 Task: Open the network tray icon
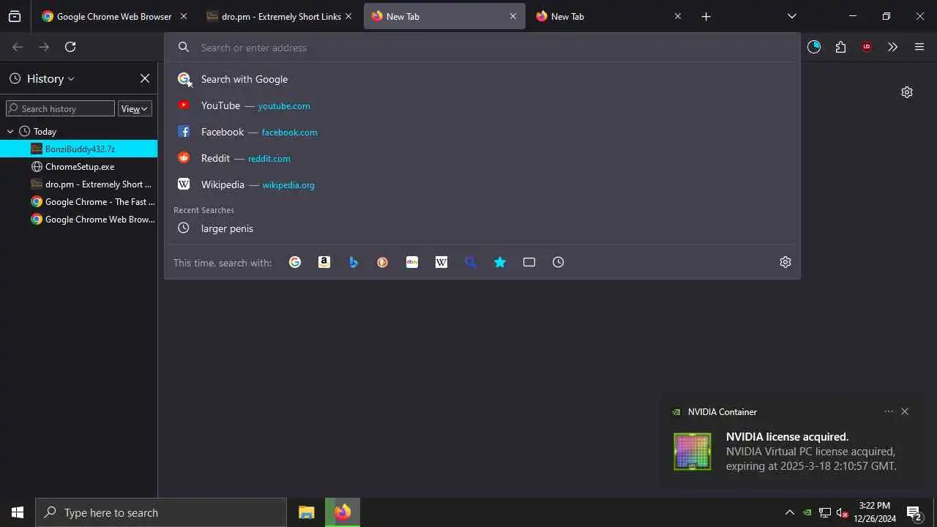tap(825, 512)
